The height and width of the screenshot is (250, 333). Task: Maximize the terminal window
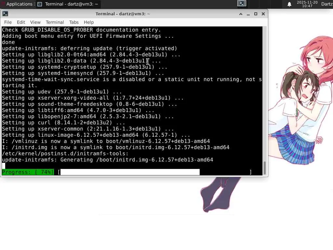click(256, 14)
